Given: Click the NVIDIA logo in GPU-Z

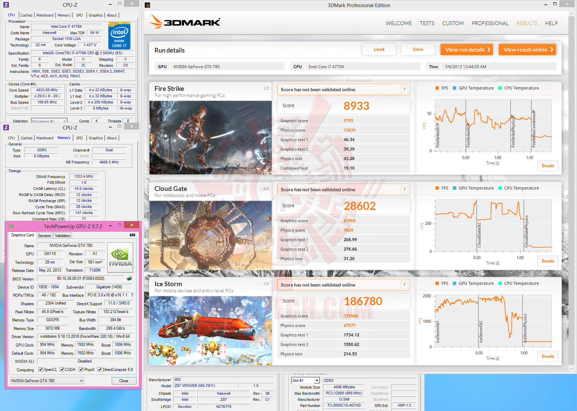Looking at the screenshot, I should click(120, 258).
